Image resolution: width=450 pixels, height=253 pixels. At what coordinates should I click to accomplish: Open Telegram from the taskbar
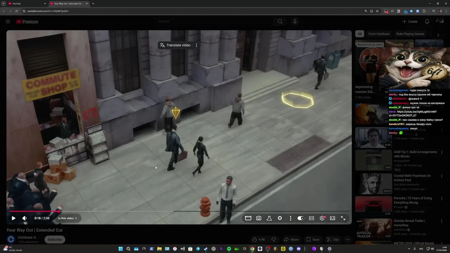pyautogui.click(x=198, y=249)
